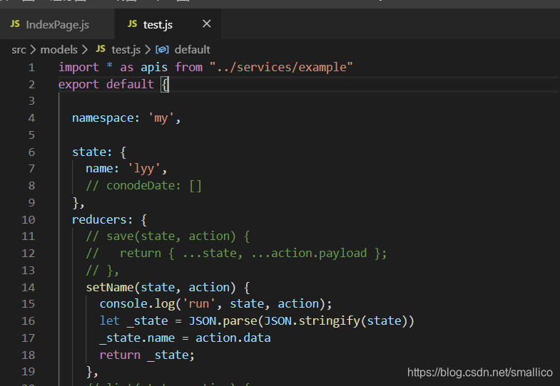Click the console.log('run', ...) statement
Screen dimensions: 560x386
pos(215,303)
